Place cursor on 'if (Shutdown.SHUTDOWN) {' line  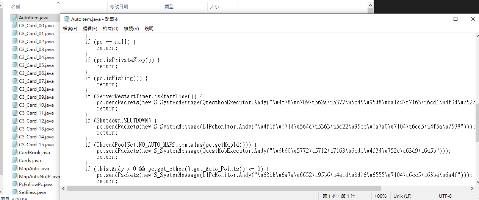click(120, 121)
